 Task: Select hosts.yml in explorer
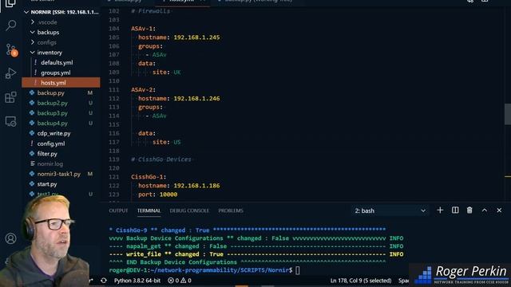(x=61, y=83)
